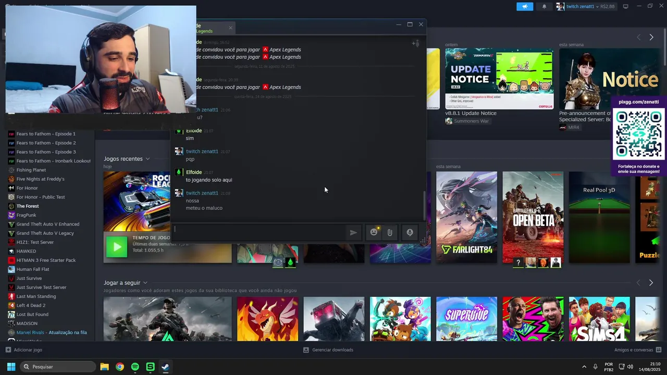Click the tray microphone icon

[595, 367]
